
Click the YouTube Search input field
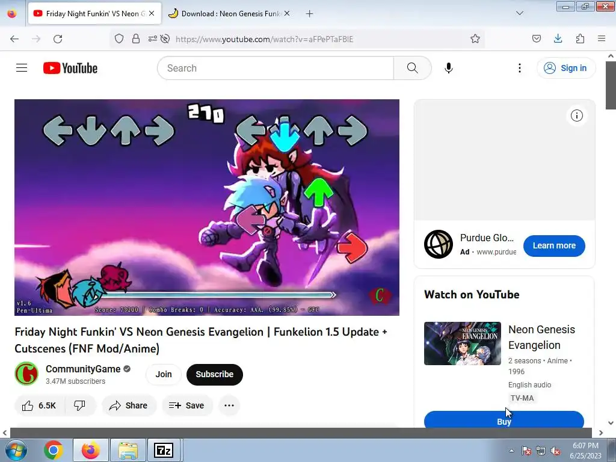click(x=276, y=68)
